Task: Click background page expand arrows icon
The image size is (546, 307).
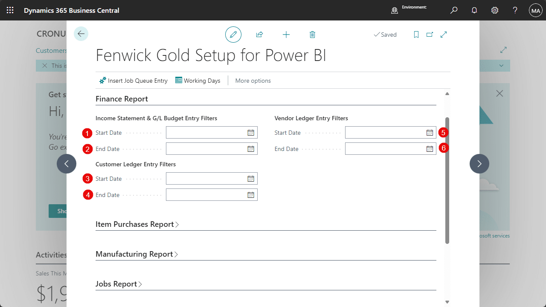Action: tap(503, 50)
